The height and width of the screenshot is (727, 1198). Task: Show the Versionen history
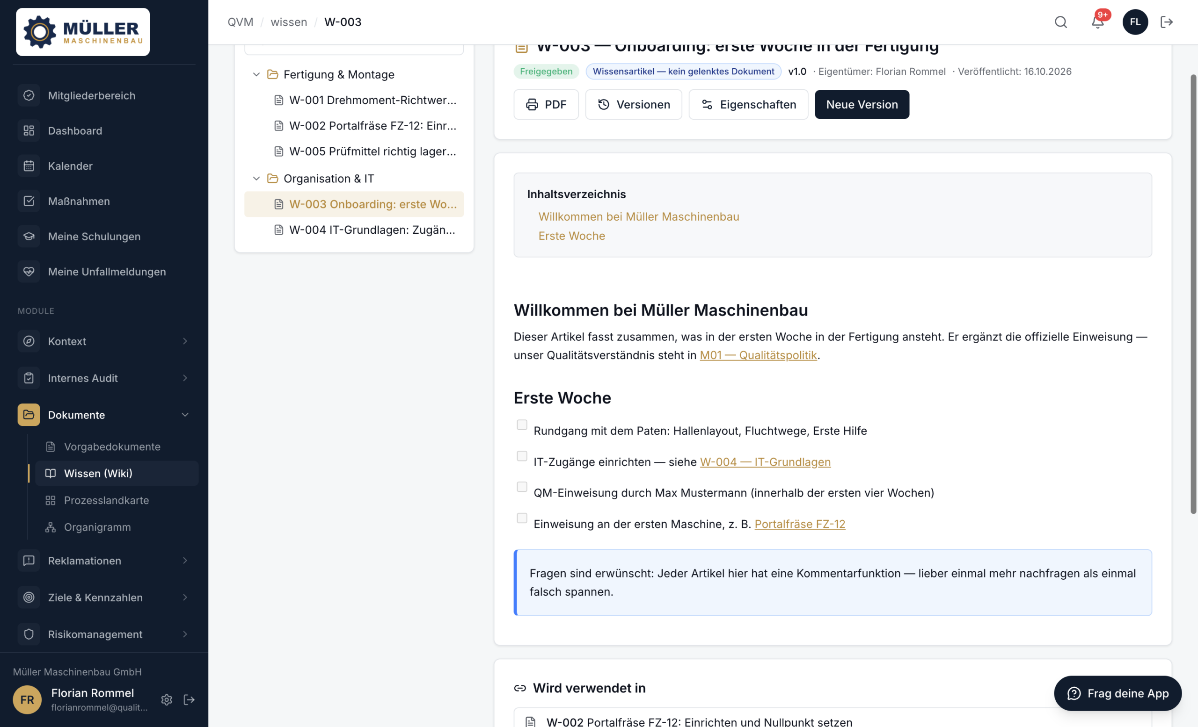[x=634, y=104]
